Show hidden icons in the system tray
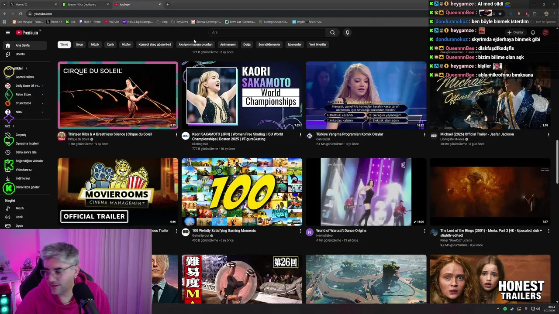This screenshot has height=314, width=559. point(498,309)
